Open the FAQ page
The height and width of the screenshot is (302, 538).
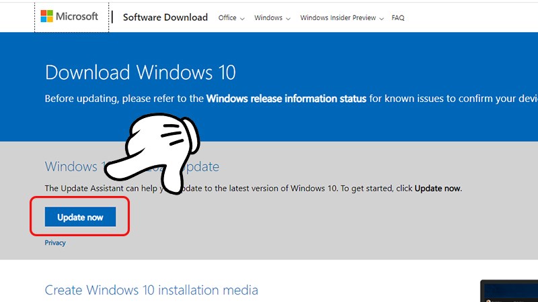pos(397,18)
